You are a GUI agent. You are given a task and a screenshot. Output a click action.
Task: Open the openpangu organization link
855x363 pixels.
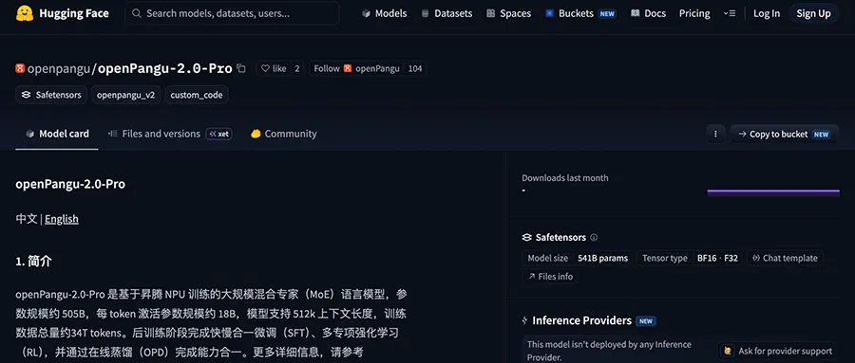tap(59, 68)
